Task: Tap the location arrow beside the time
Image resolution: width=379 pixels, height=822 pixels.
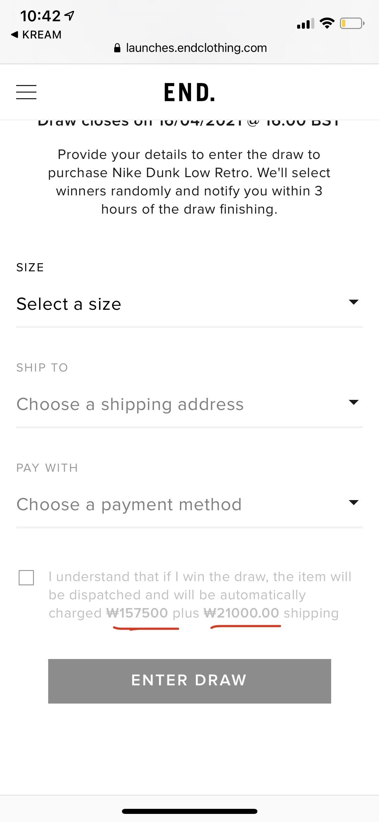Action: click(x=69, y=16)
